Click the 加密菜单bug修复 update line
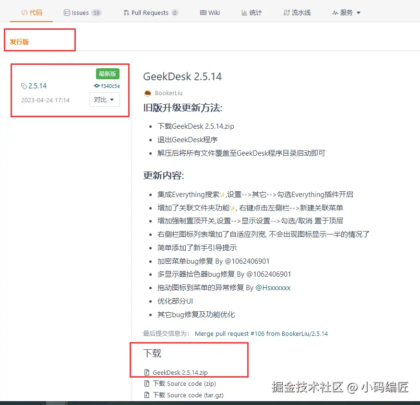420x405 pixels. coord(213,261)
